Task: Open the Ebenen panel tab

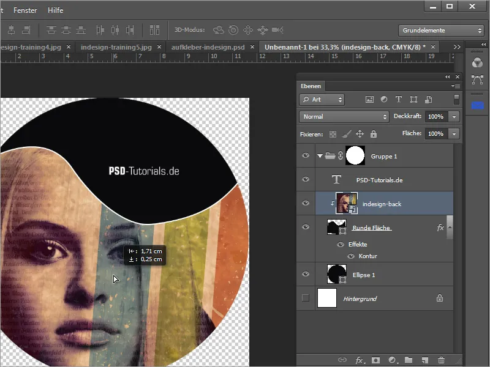Action: click(311, 86)
